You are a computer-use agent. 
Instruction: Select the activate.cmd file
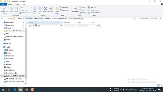pyautogui.click(x=64, y=26)
